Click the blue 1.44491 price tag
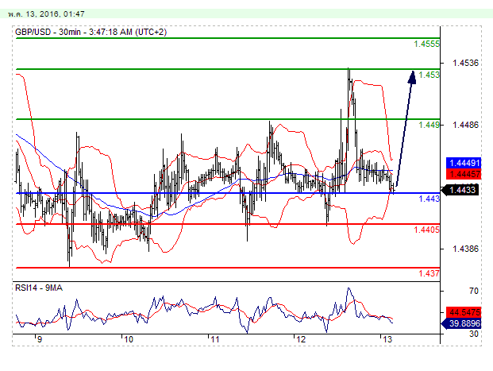The image size is (493, 371). tap(464, 163)
